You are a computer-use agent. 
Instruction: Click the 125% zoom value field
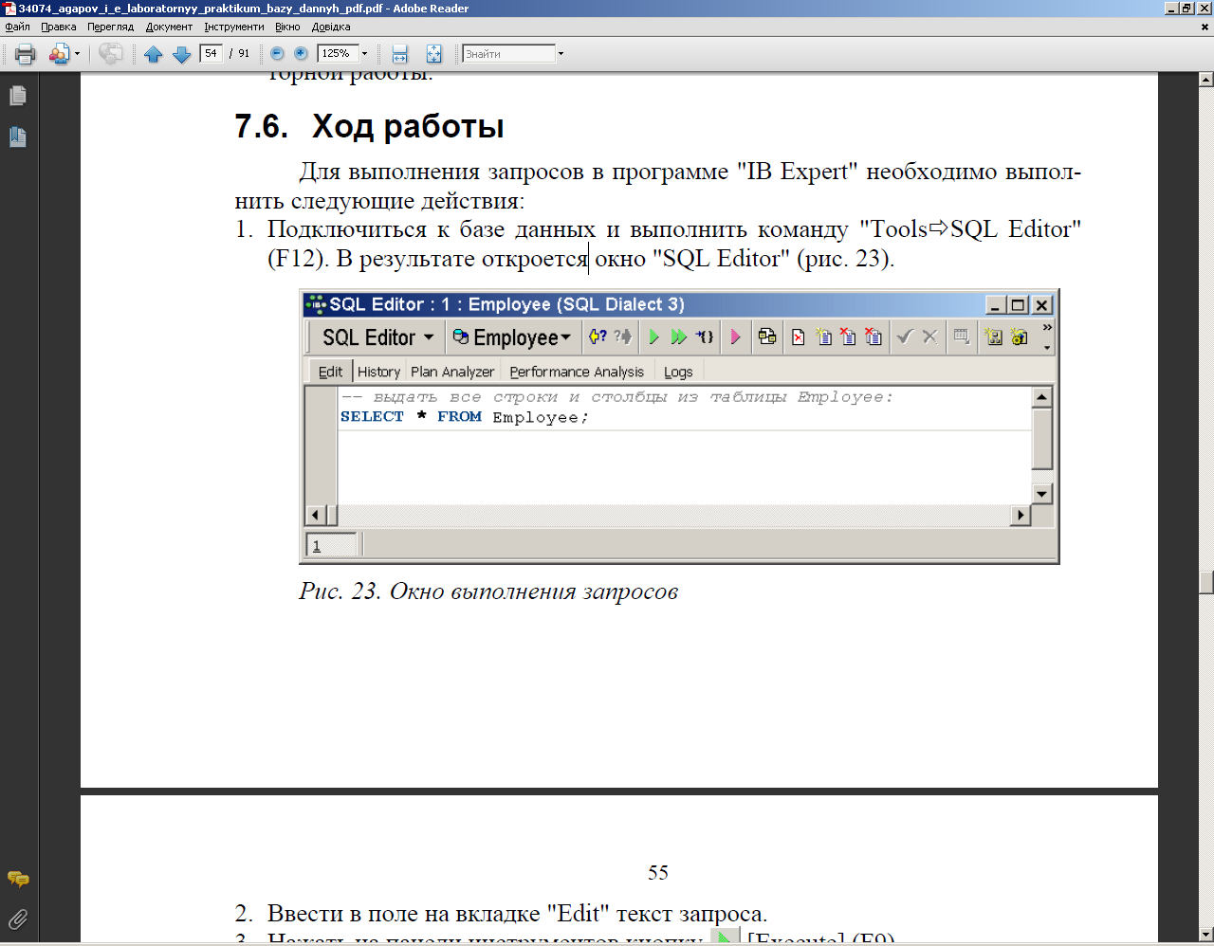337,54
